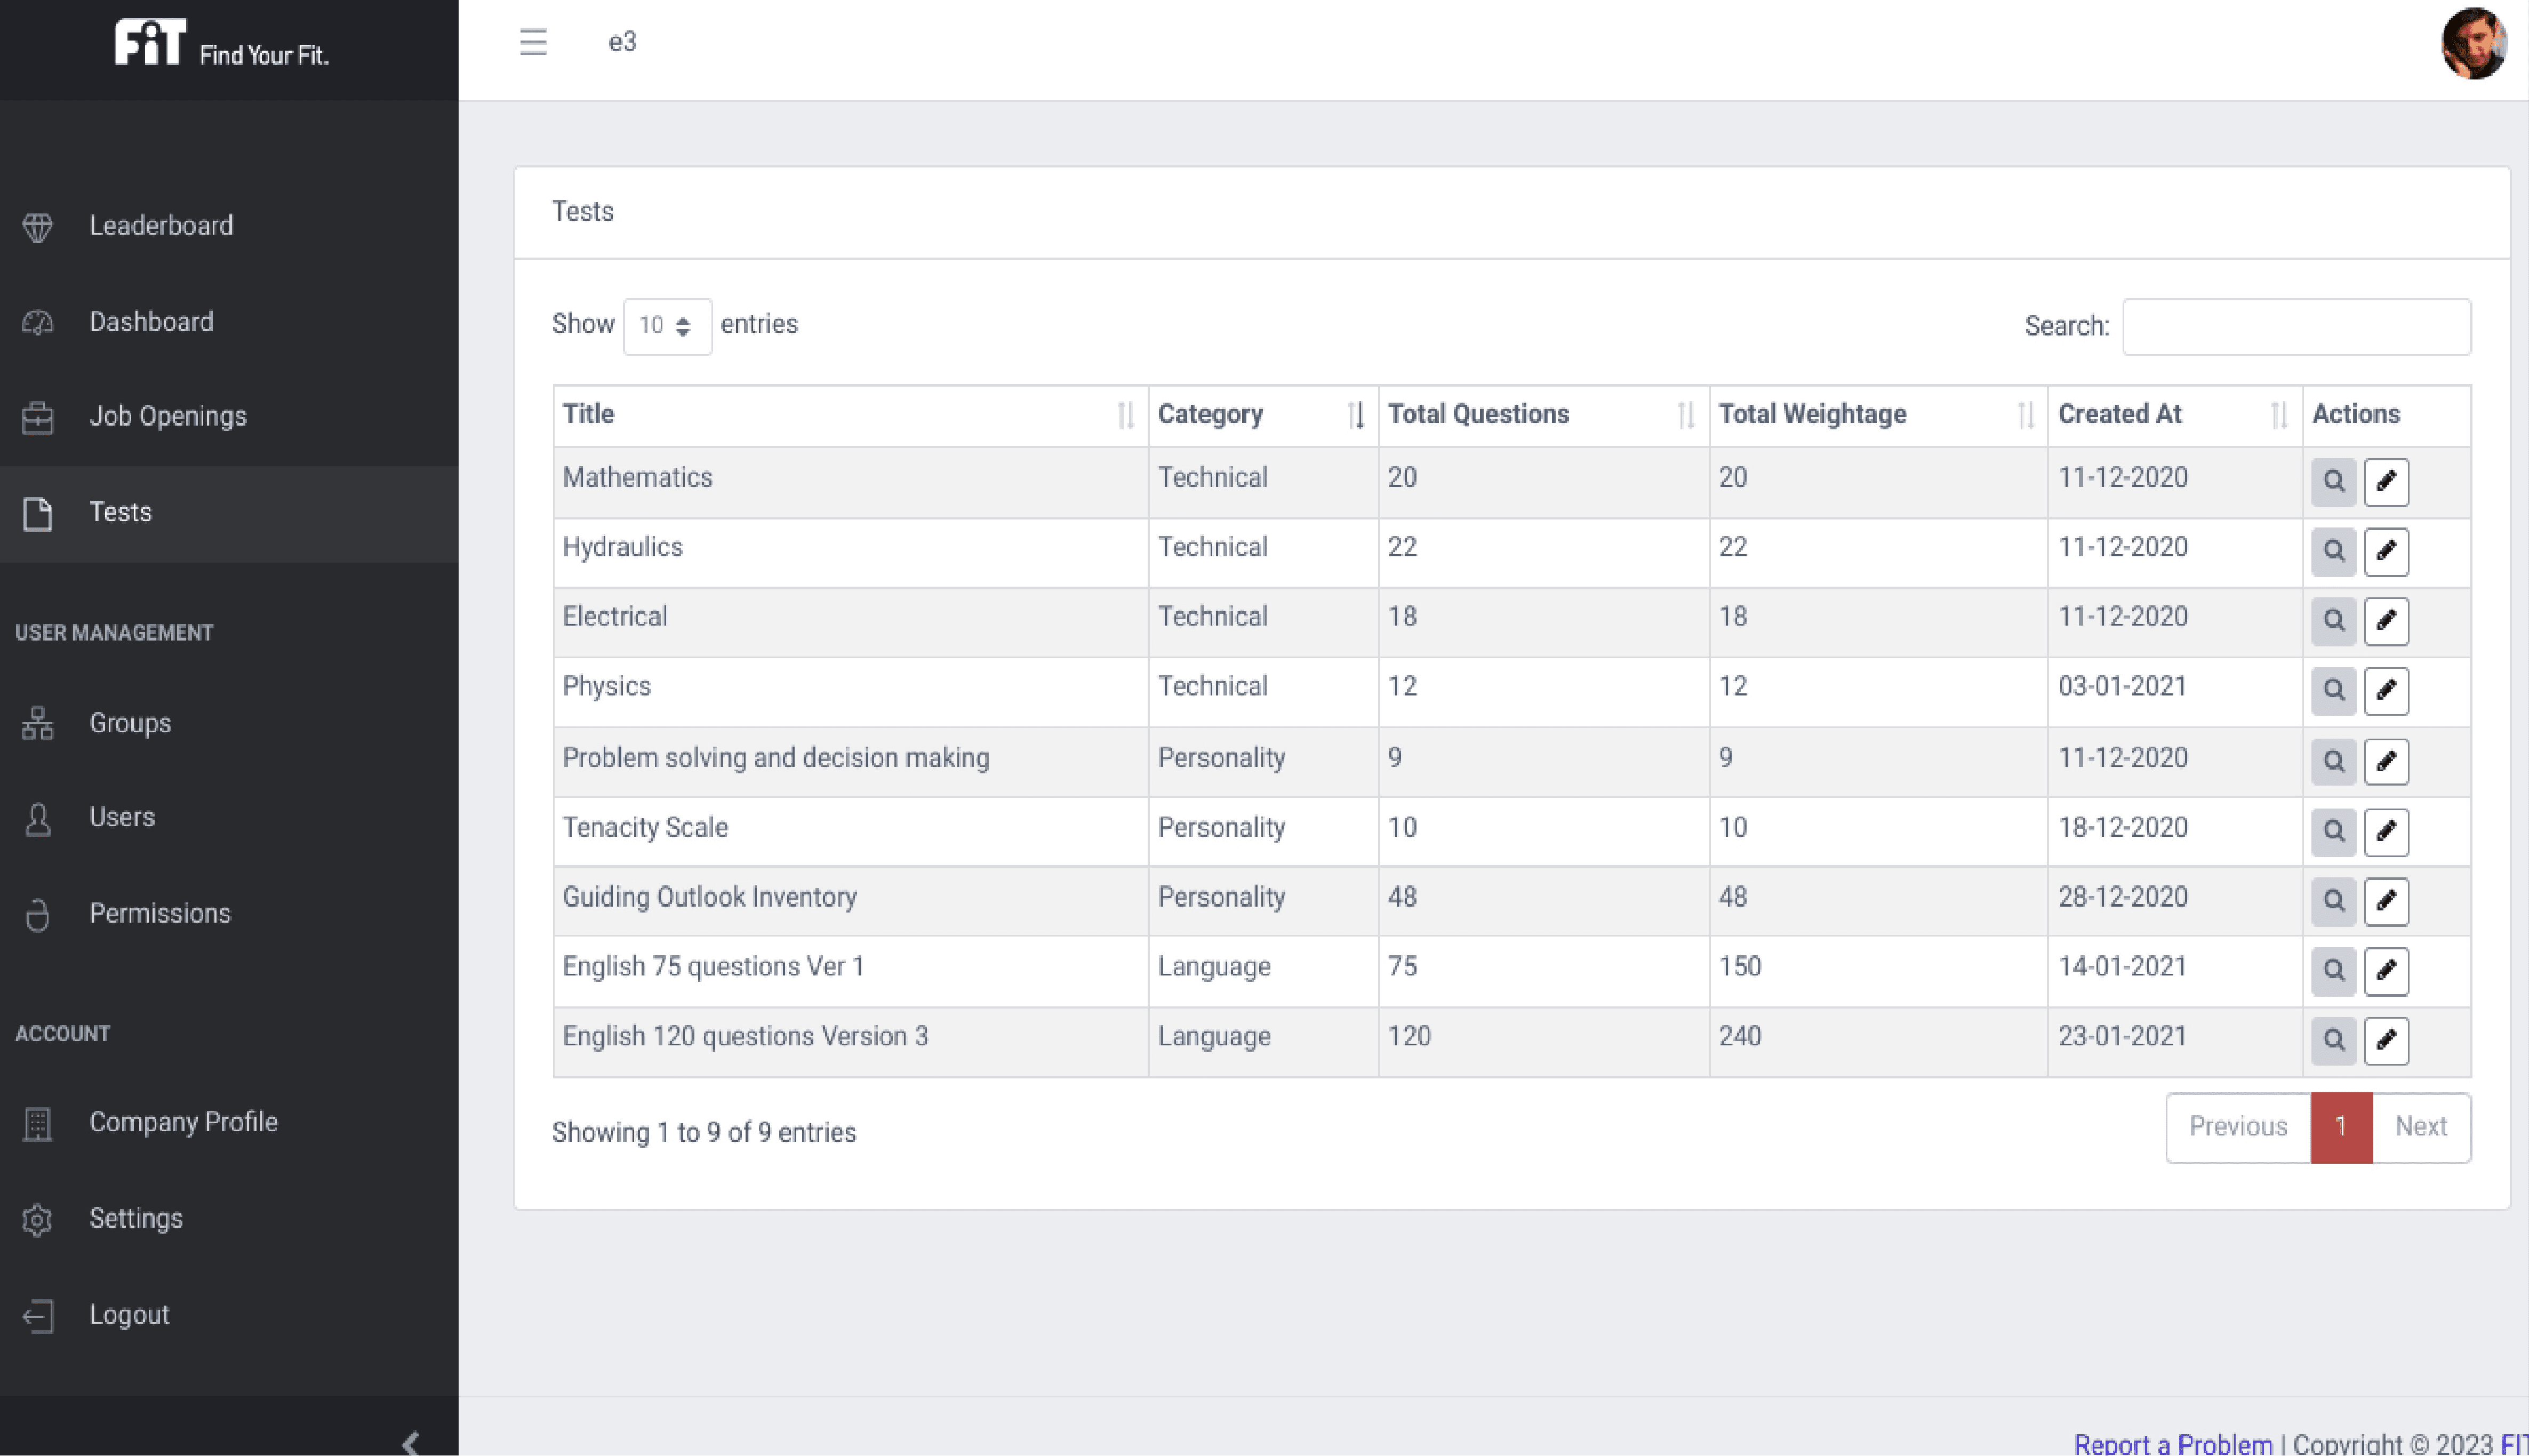Edit the Physics test with pencil icon
The width and height of the screenshot is (2529, 1456).
point(2386,691)
